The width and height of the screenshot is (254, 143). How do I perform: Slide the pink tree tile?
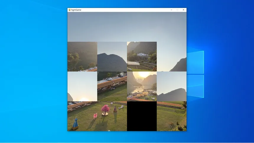(112, 116)
